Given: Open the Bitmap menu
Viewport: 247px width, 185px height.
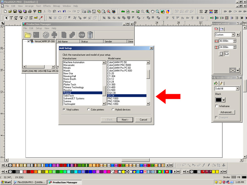Looking at the screenshot, I should tap(57, 6).
